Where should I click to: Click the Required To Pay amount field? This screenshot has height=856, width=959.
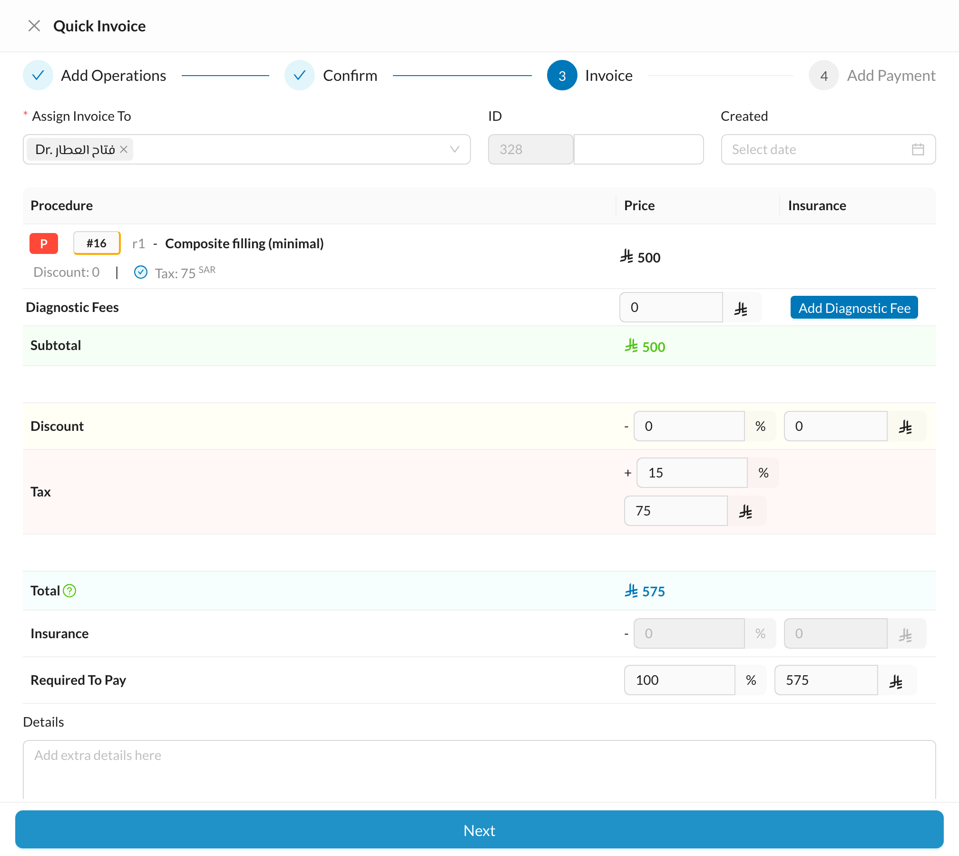826,680
